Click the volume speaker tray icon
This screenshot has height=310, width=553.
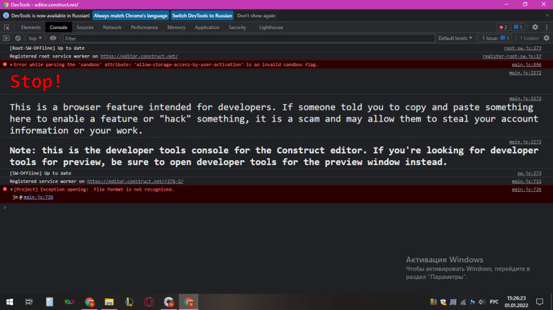pyautogui.click(x=482, y=302)
